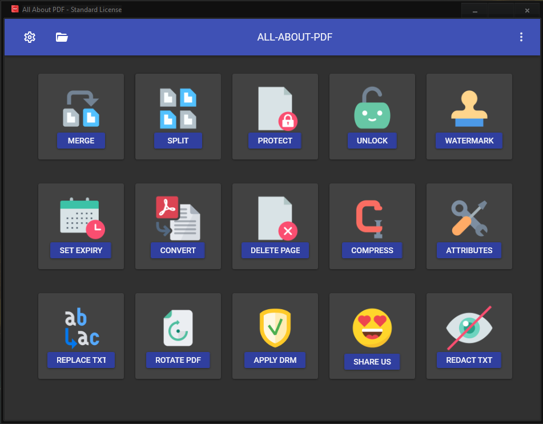
Task: Open a file with folder icon
Action: pyautogui.click(x=62, y=37)
